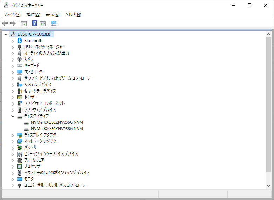The width and height of the screenshot is (274, 200).
Task: Expand the ユニバーサル シリアル バス コントローラー category
Action: coord(13,186)
